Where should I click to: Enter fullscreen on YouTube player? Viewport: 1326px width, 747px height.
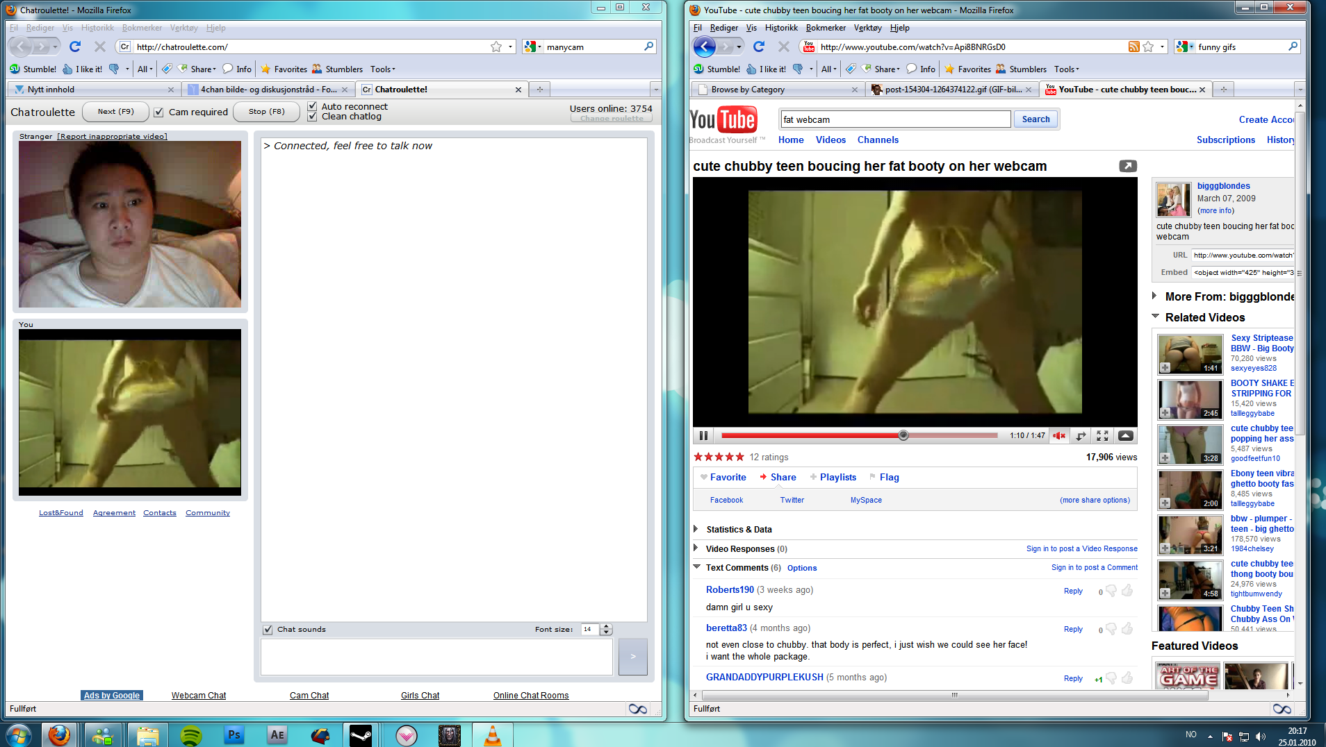[1102, 435]
